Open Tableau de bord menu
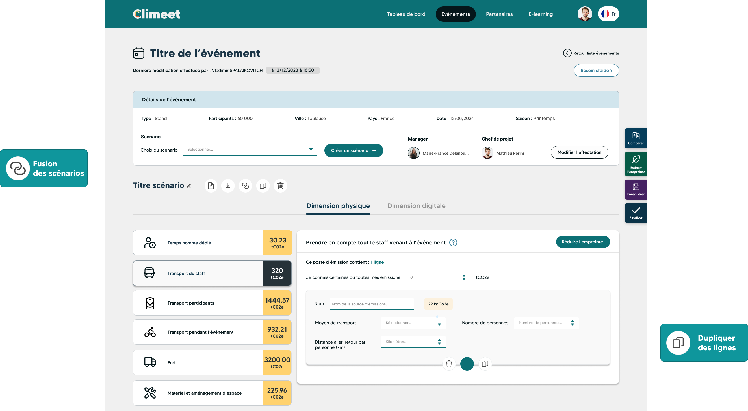The image size is (748, 411). click(x=406, y=14)
